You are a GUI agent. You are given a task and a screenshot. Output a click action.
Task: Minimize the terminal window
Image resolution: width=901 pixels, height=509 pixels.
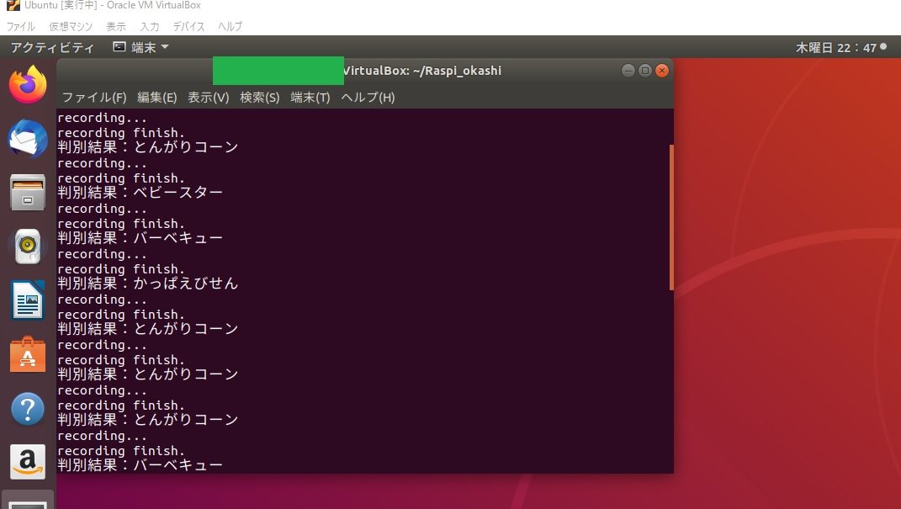pyautogui.click(x=628, y=70)
